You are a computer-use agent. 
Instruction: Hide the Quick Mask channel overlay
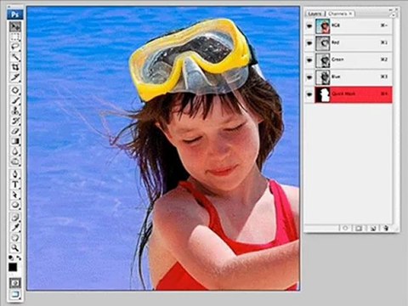(x=309, y=94)
